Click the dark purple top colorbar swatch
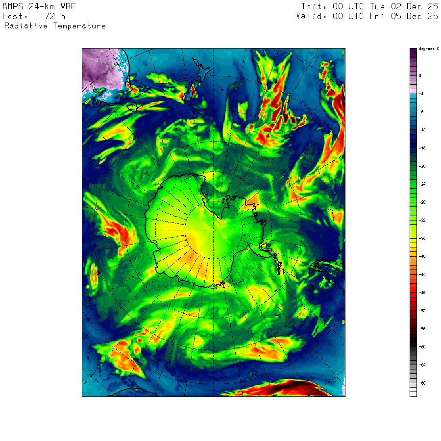The height and width of the screenshot is (441, 441). click(x=413, y=50)
